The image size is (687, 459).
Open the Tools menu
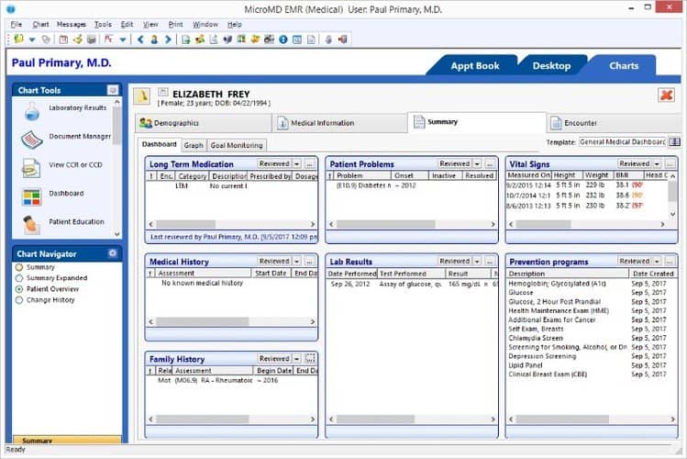tap(103, 25)
